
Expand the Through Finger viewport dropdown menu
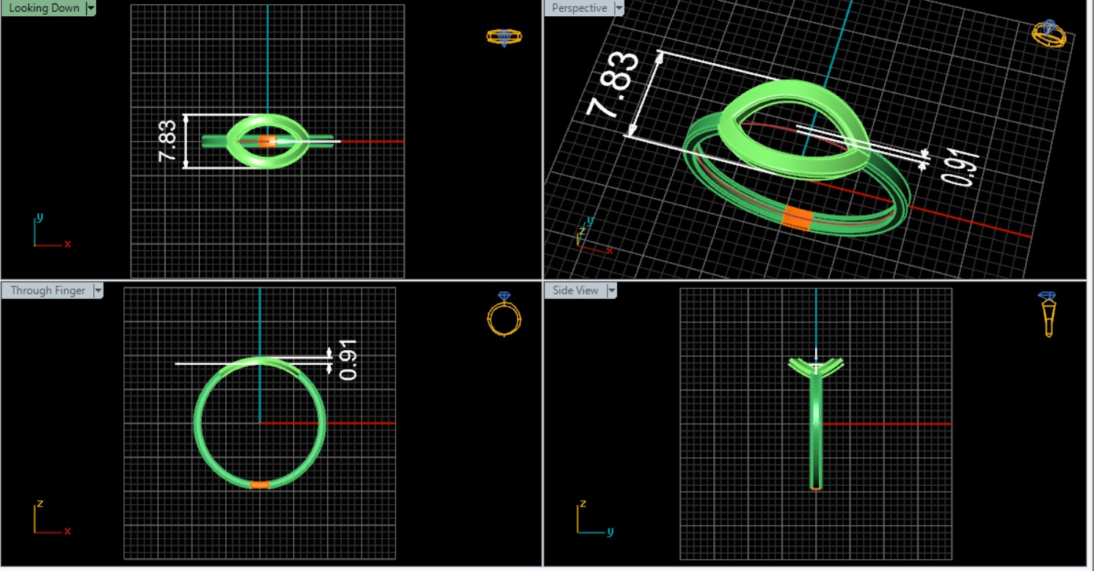pyautogui.click(x=98, y=291)
